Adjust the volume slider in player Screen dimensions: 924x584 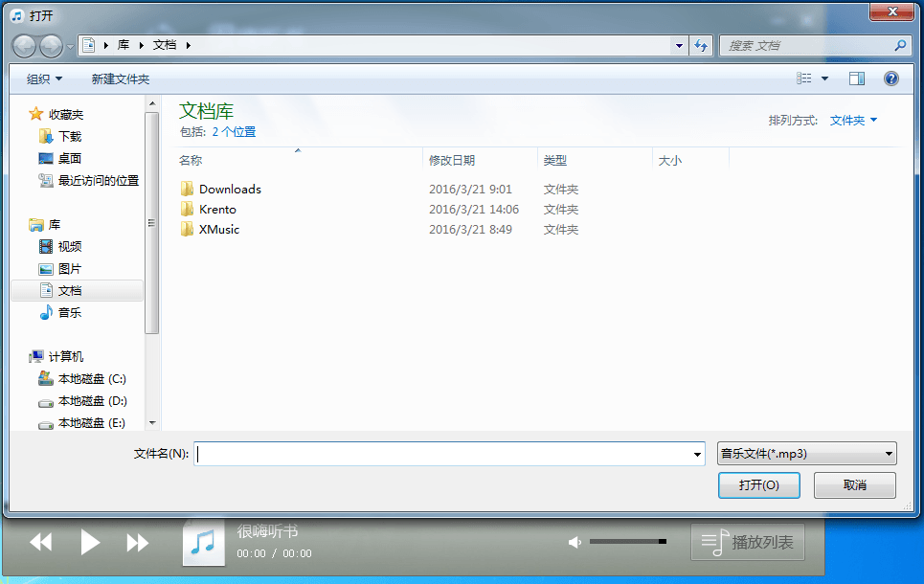(627, 543)
